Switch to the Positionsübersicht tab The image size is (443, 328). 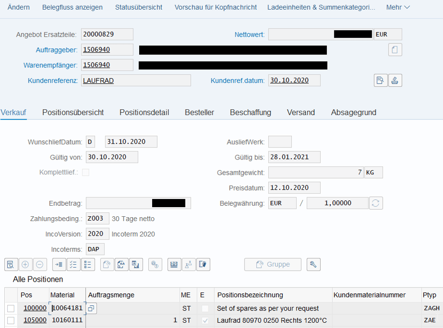coord(73,112)
